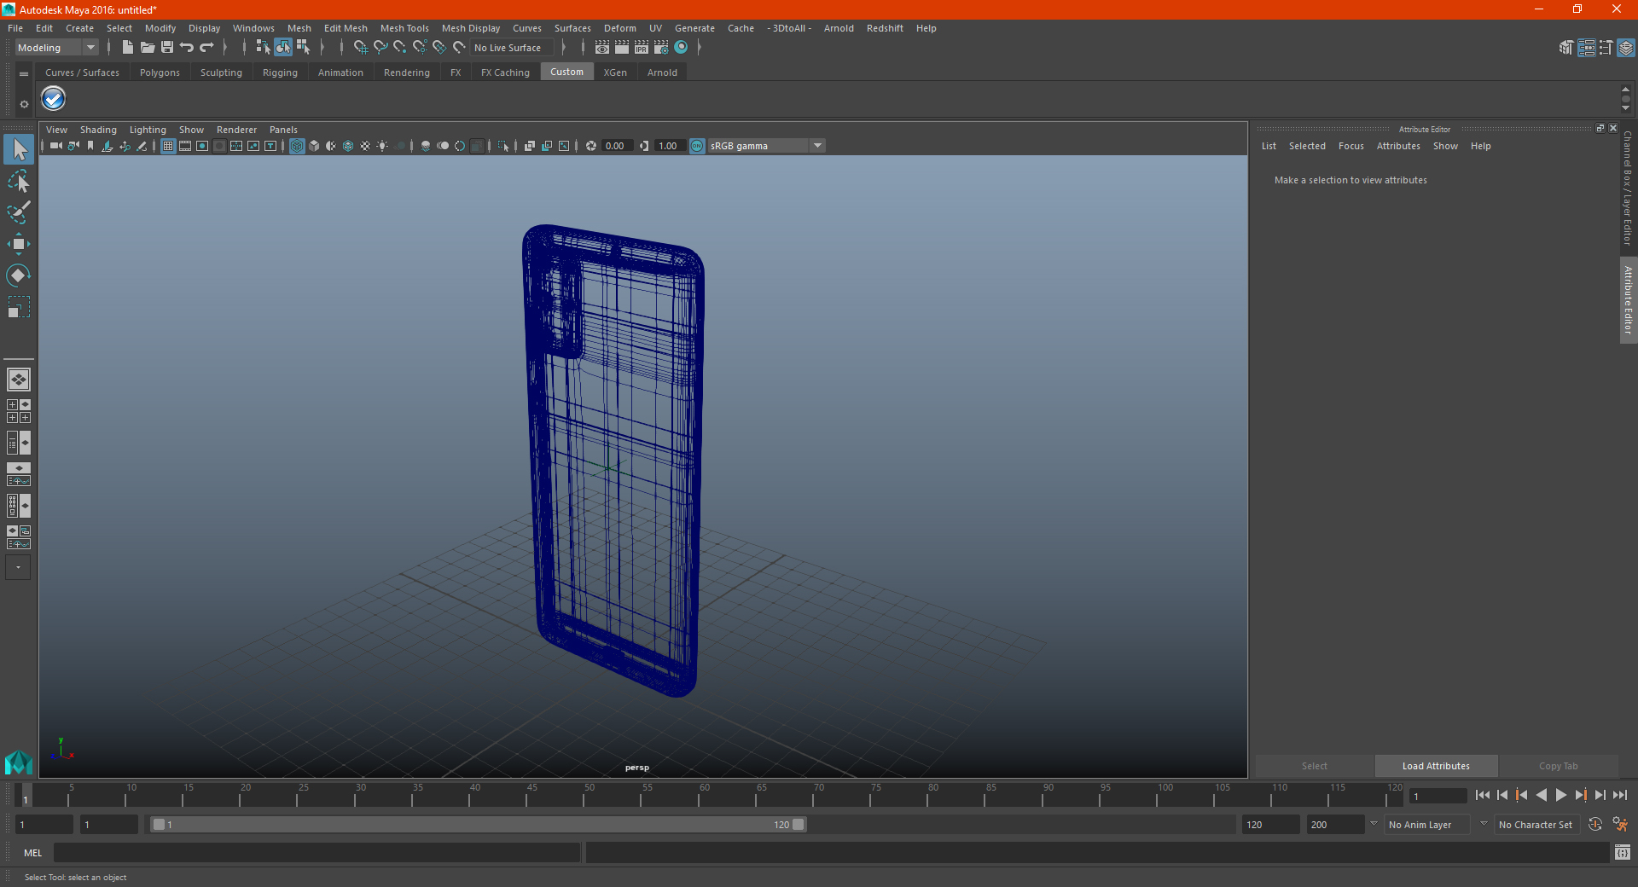This screenshot has width=1638, height=887.
Task: Open animation preferences running-man icon
Action: (x=1620, y=825)
